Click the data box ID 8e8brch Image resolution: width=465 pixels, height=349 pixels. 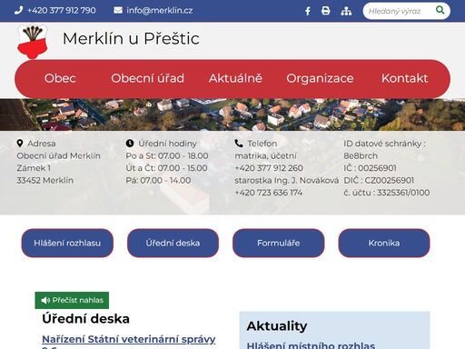(x=361, y=156)
